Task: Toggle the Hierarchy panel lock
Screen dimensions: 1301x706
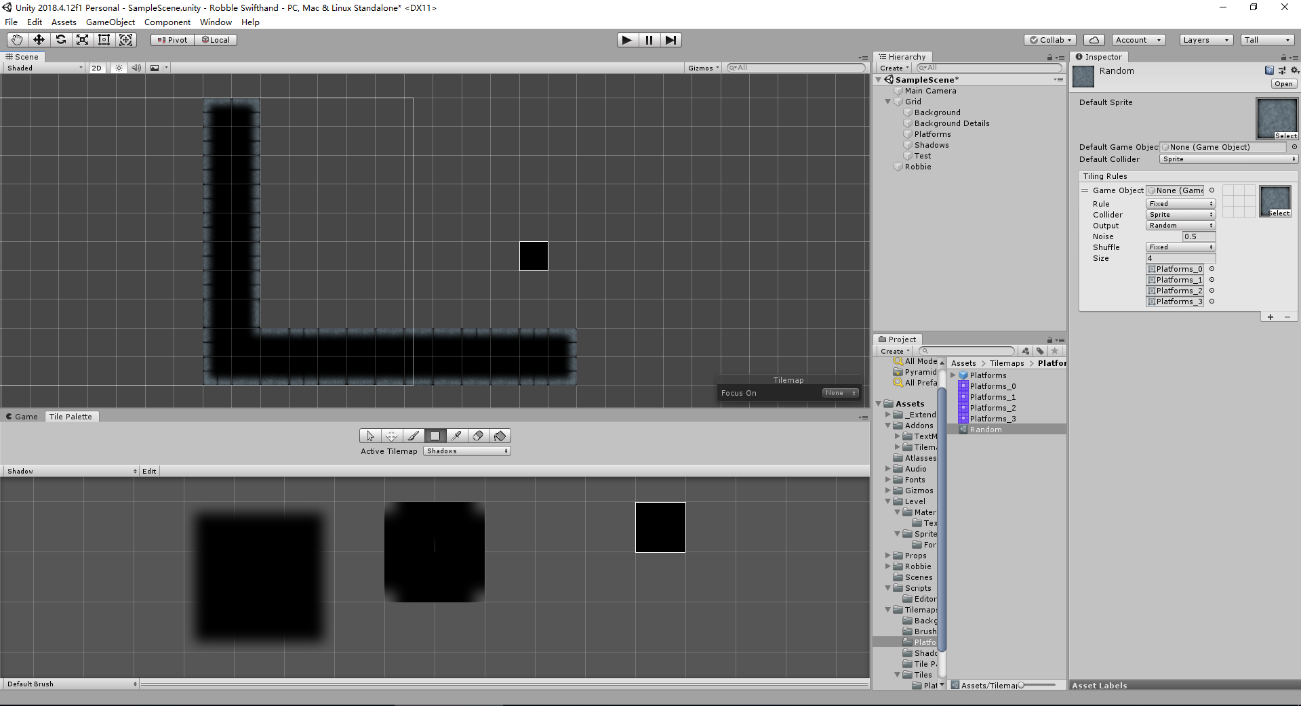Action: click(x=1049, y=58)
